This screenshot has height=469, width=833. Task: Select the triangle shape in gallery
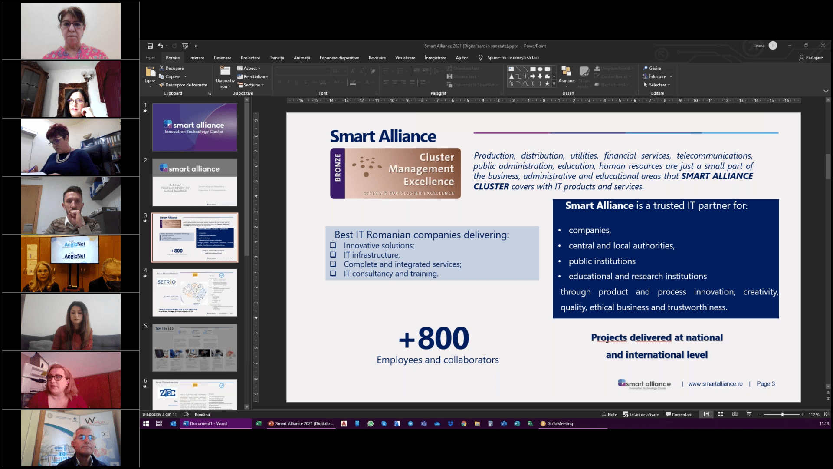coord(511,76)
